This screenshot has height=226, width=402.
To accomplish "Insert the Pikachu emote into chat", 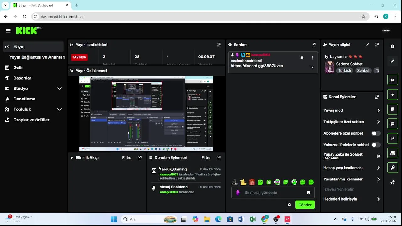I will 243,182.
